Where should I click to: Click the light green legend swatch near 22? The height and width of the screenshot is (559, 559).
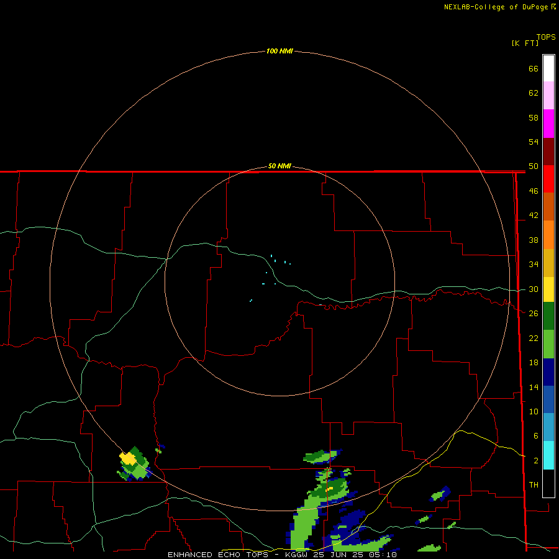[x=548, y=344]
